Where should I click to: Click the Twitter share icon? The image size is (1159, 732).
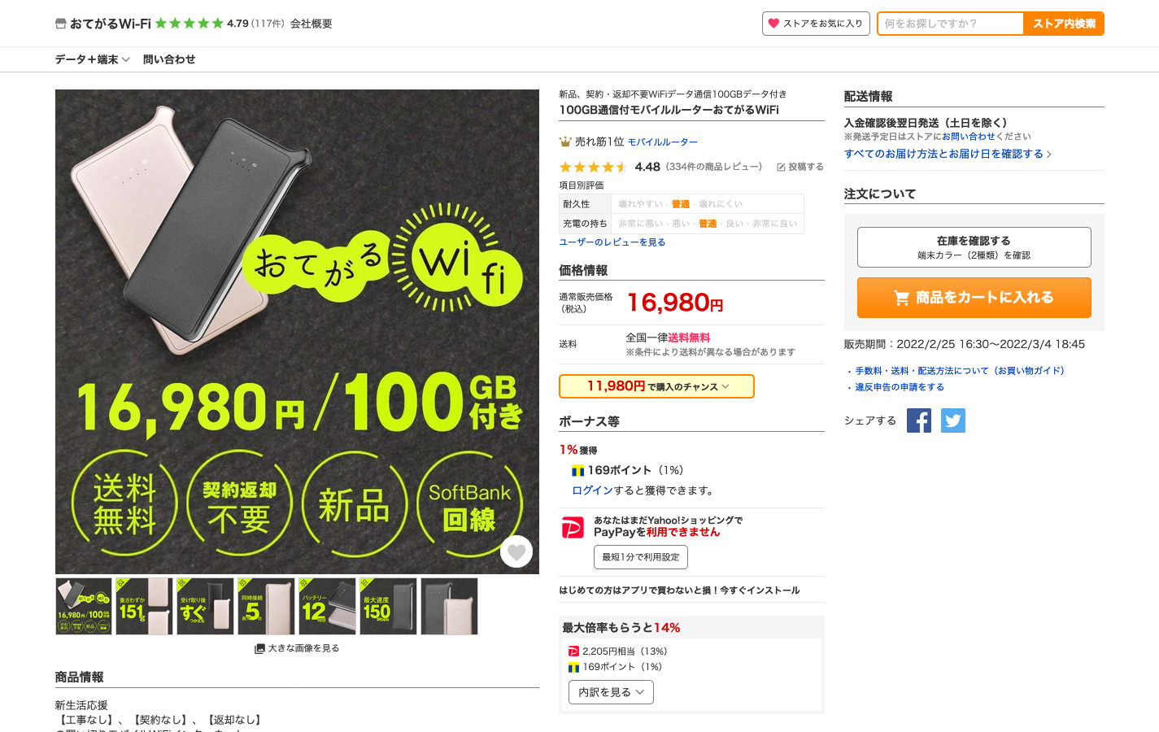point(953,420)
